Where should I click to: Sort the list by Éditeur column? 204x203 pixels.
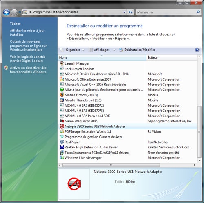click(171, 57)
